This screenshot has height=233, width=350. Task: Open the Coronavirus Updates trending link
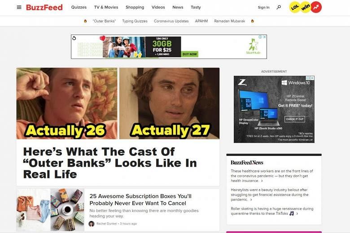(x=171, y=21)
